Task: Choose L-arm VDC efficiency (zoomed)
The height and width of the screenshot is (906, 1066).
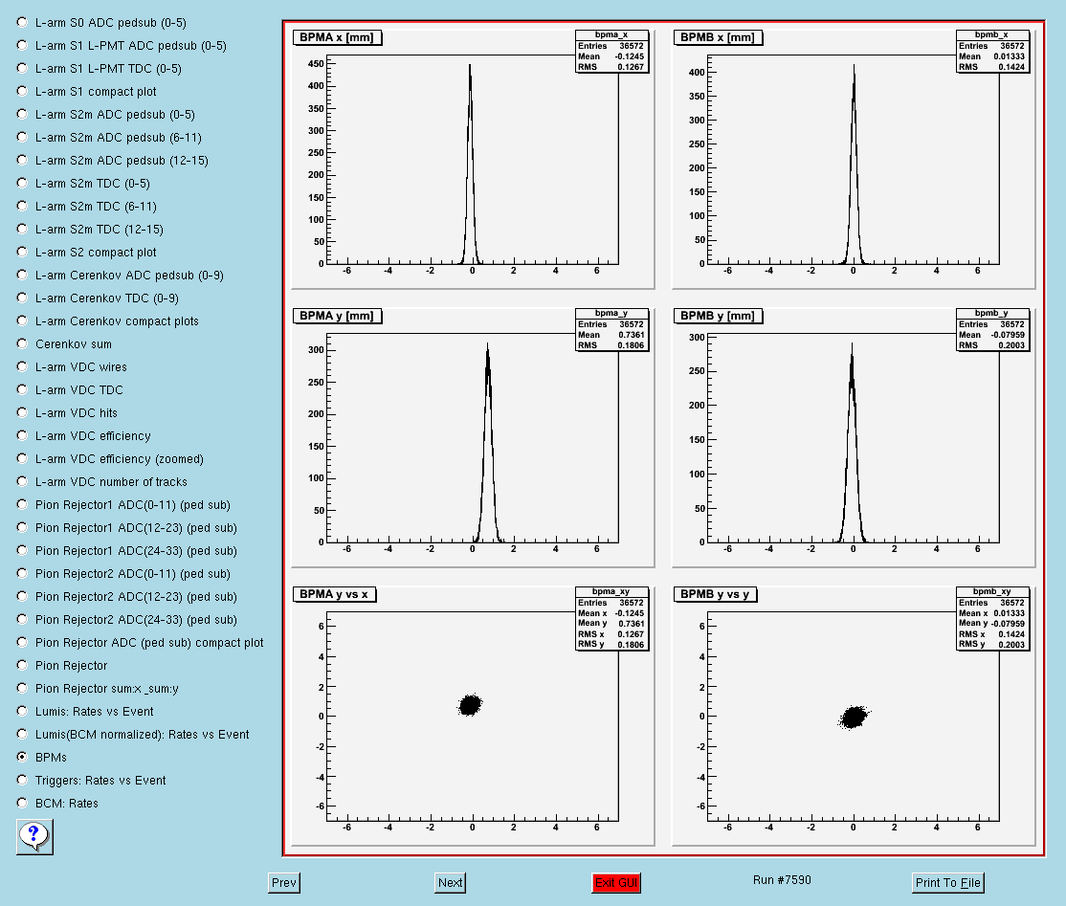Action: (x=22, y=459)
